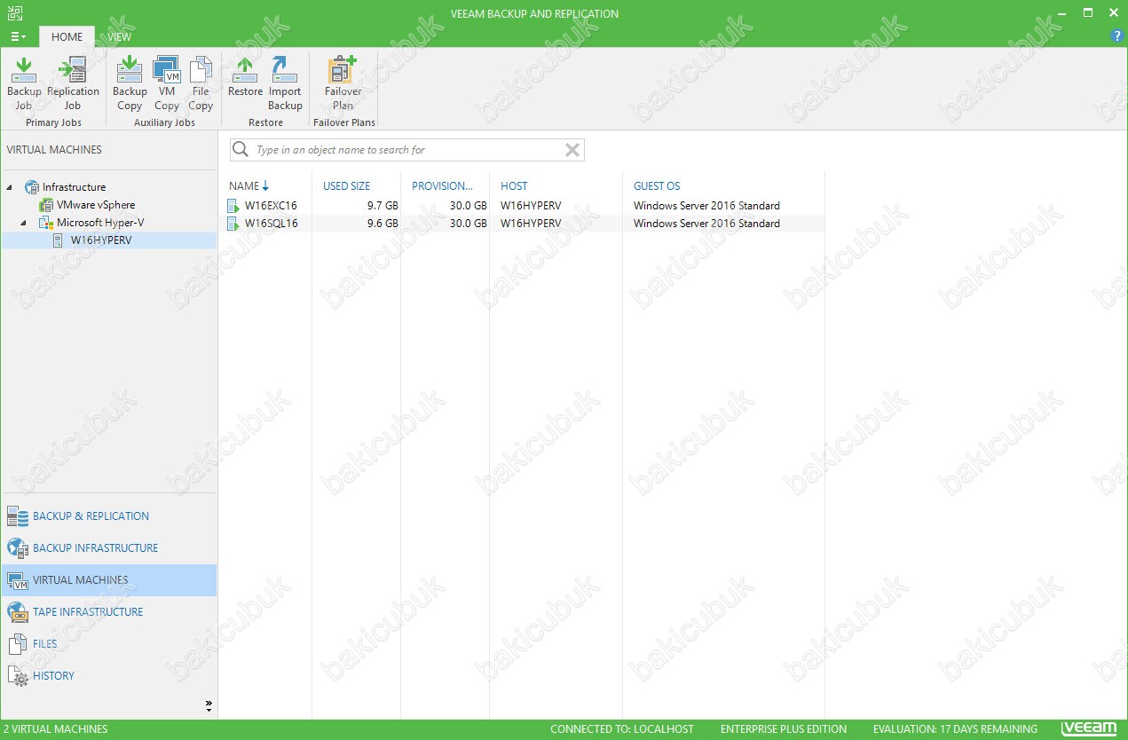Click the Restore ribbon icon

click(245, 77)
